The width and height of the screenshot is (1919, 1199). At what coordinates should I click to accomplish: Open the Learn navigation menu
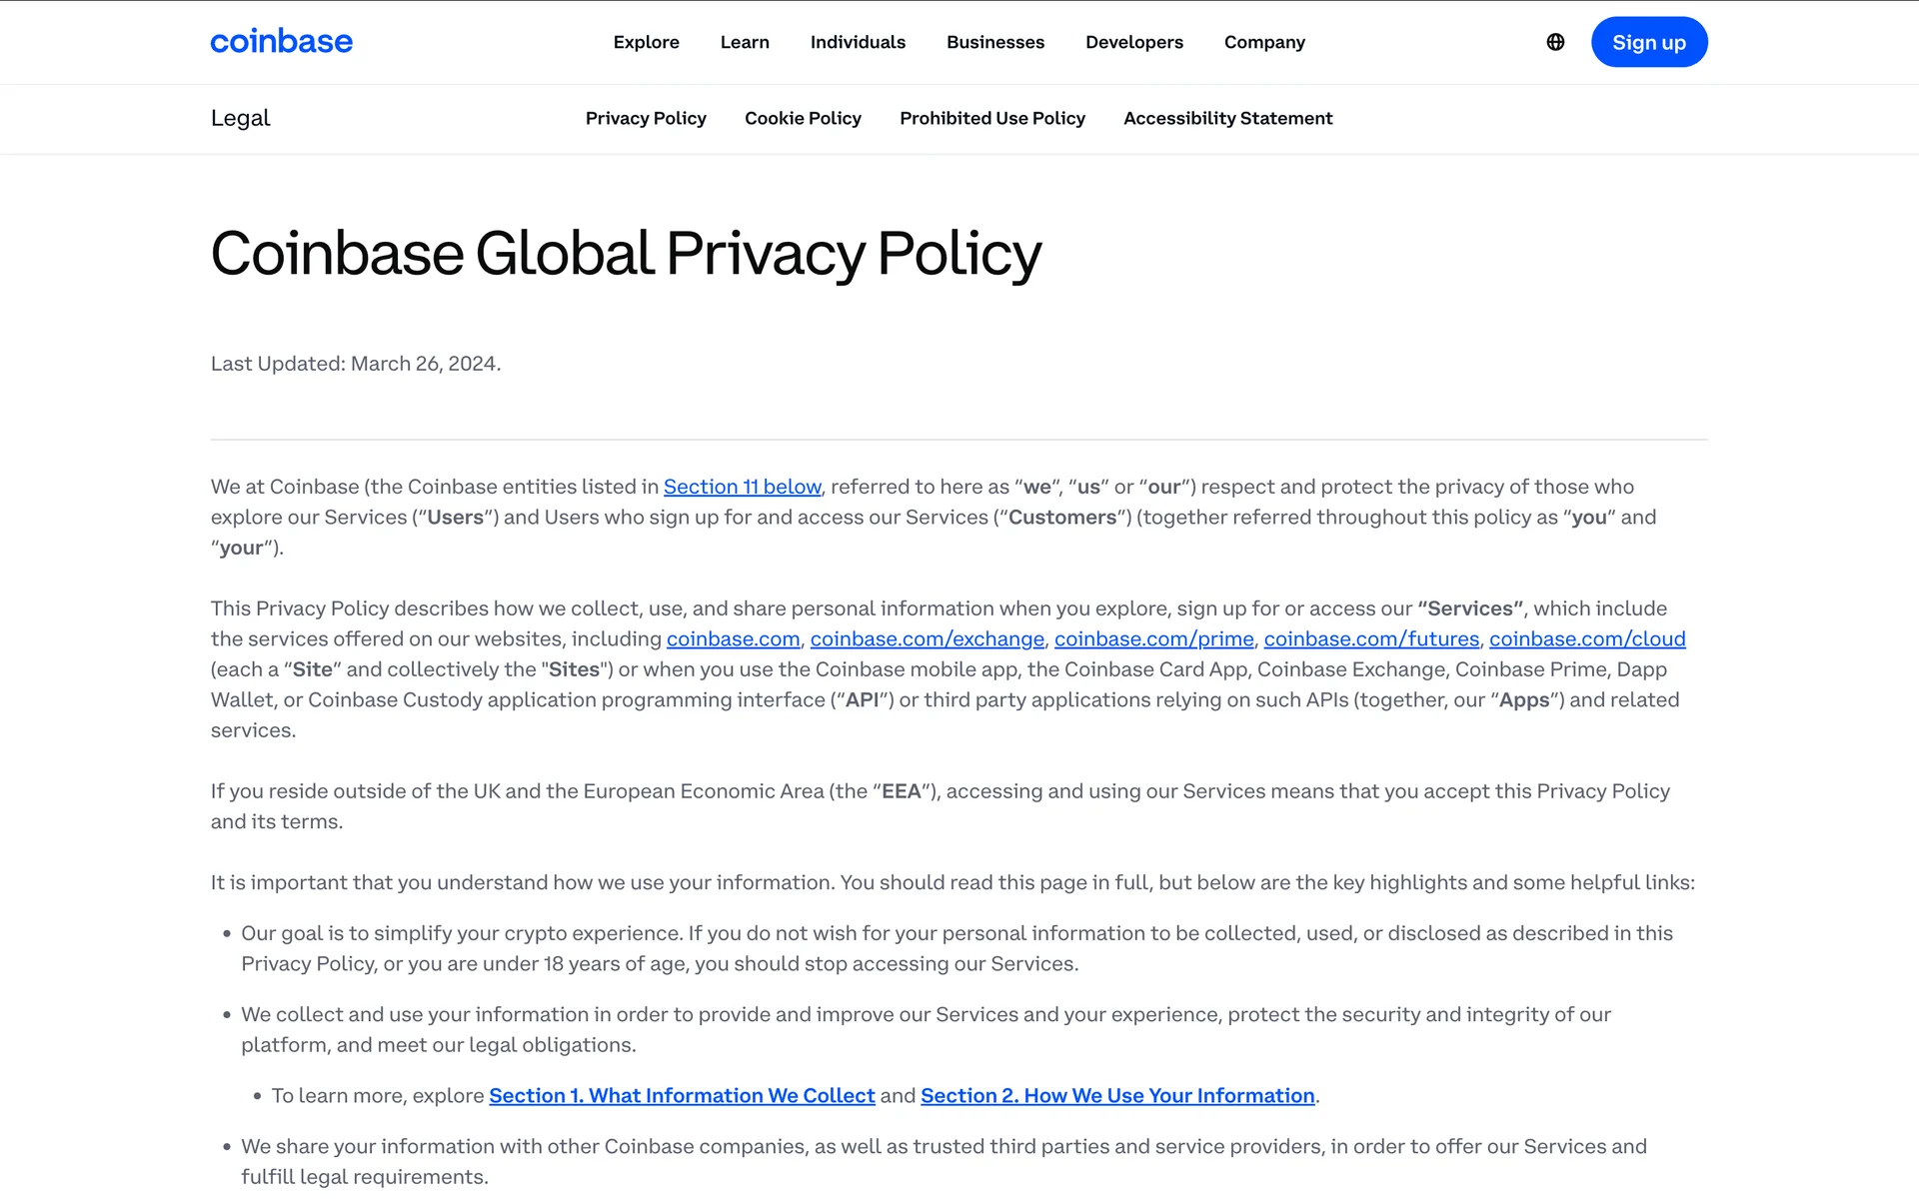click(745, 42)
